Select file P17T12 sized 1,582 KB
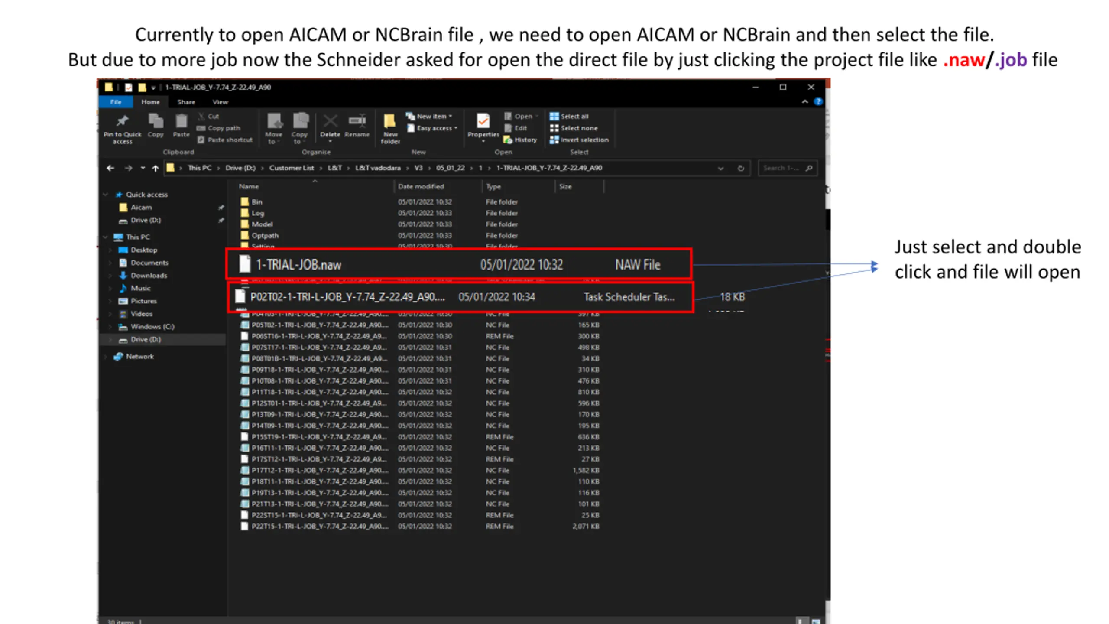 420,470
